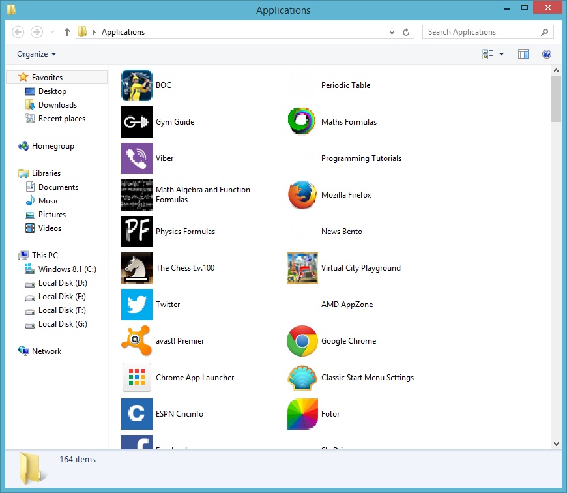The height and width of the screenshot is (493, 567).
Task: Select the News Bento item
Action: point(342,232)
